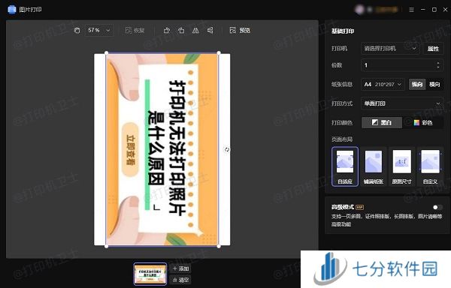Click the 清空 clear button
Image resolution: width=451 pixels, height=288 pixels.
click(x=180, y=280)
